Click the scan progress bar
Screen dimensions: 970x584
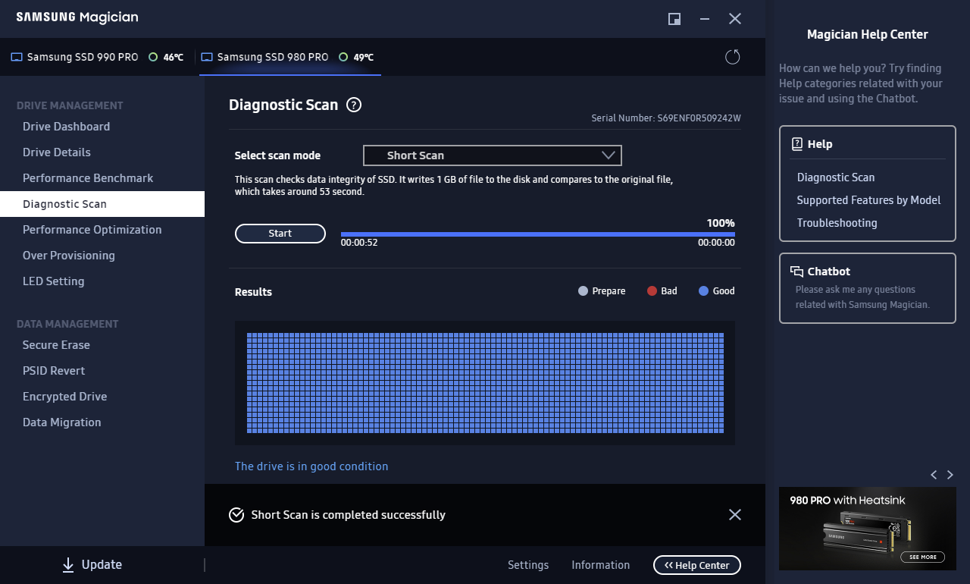tap(538, 234)
